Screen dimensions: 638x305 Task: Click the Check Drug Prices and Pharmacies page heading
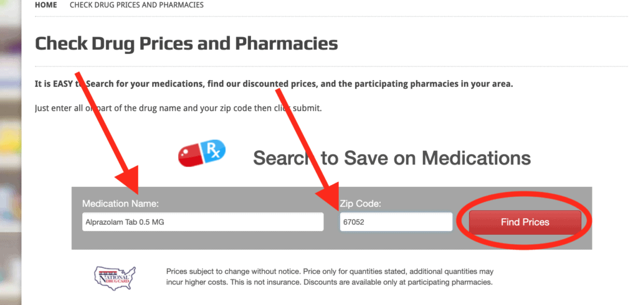click(186, 43)
